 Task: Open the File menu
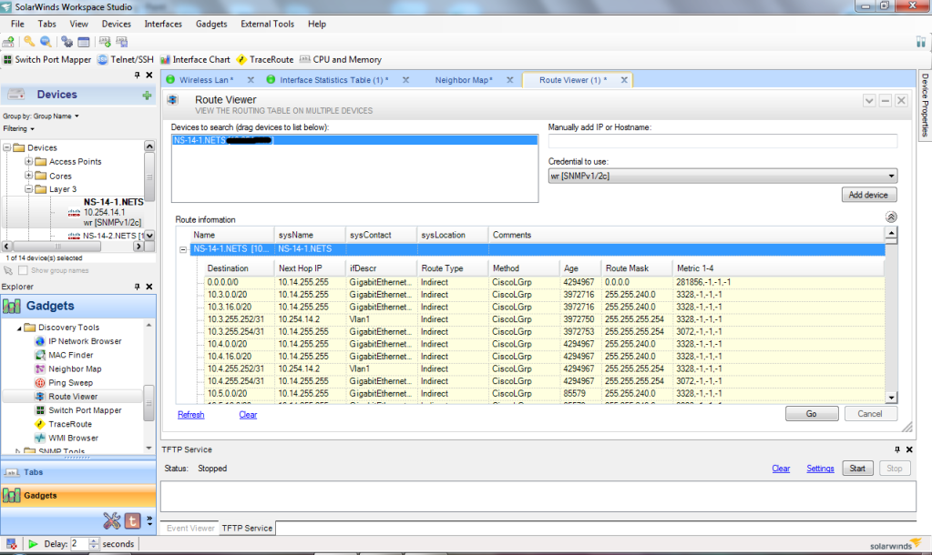pos(17,24)
